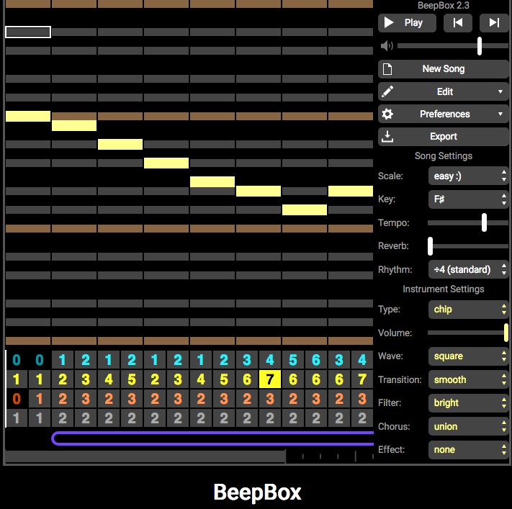Click the dropdown arrow on the Edit button
This screenshot has width=512, height=509.
coord(500,91)
